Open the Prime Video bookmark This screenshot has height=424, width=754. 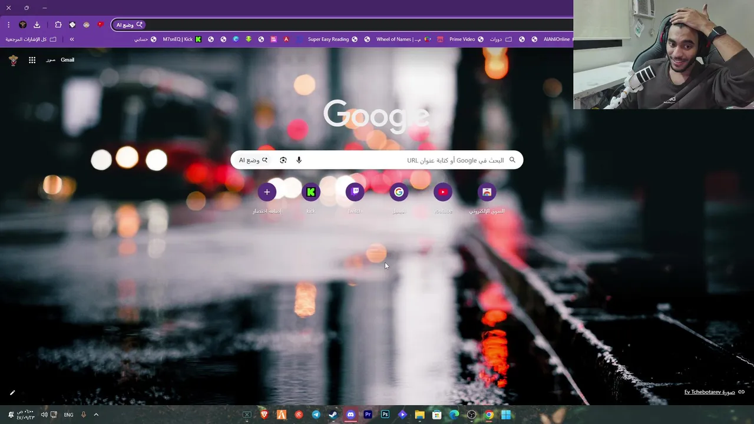point(467,39)
